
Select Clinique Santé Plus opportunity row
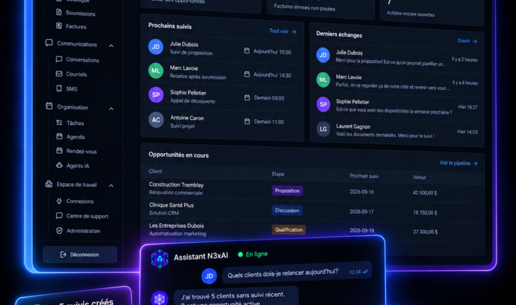313,210
